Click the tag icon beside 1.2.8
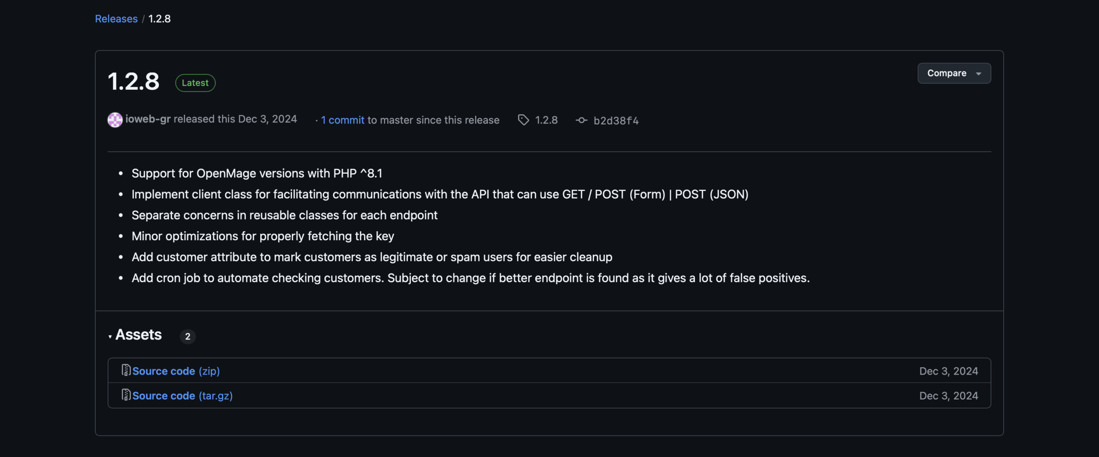Viewport: 1099px width, 457px height. click(523, 120)
